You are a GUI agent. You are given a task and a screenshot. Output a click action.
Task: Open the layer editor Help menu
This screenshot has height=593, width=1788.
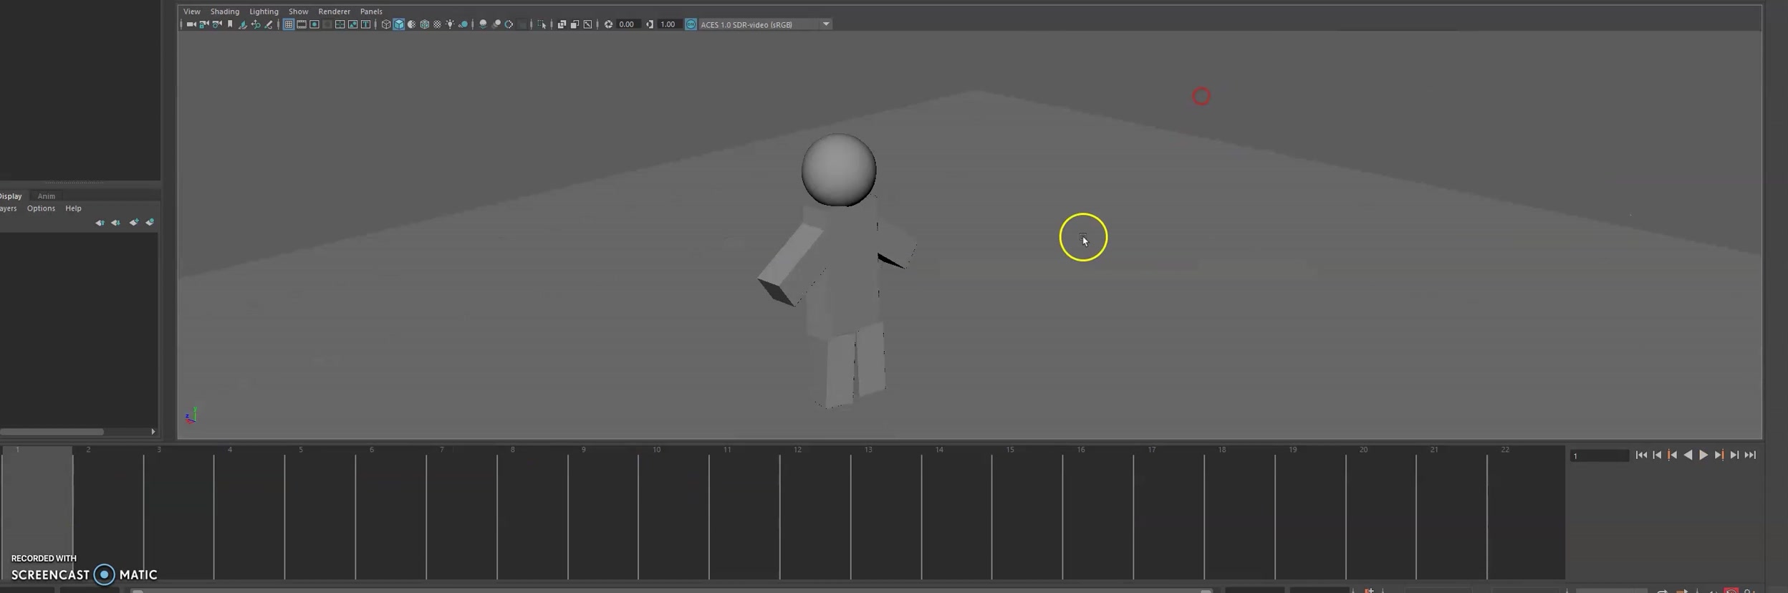click(x=73, y=208)
